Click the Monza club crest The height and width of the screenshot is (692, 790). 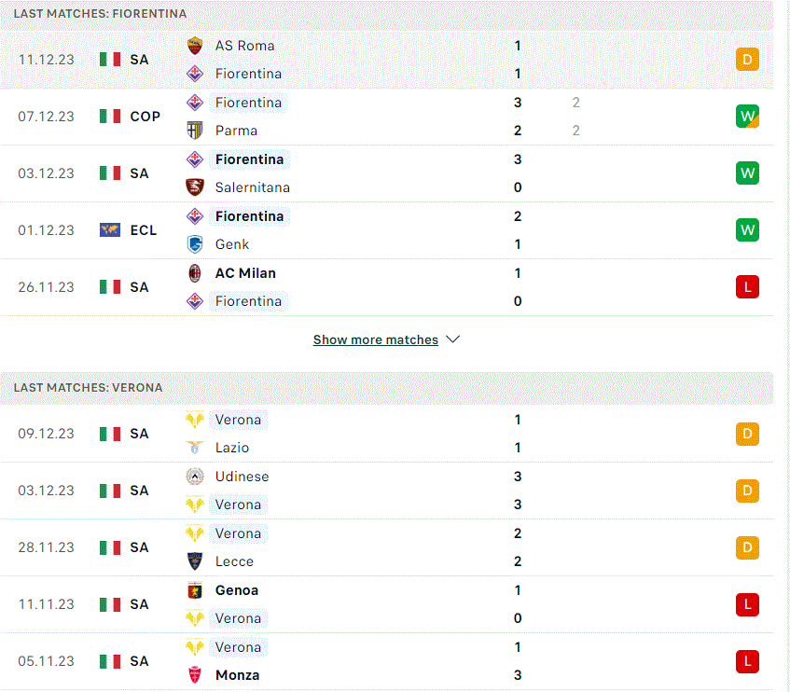[195, 675]
